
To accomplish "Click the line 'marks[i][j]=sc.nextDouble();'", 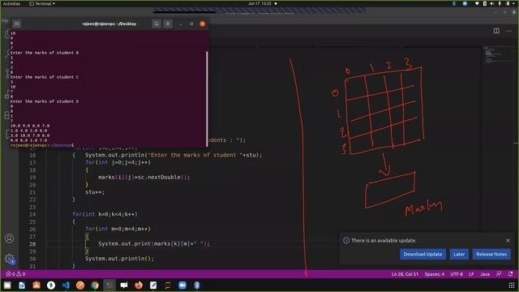I will [x=144, y=177].
